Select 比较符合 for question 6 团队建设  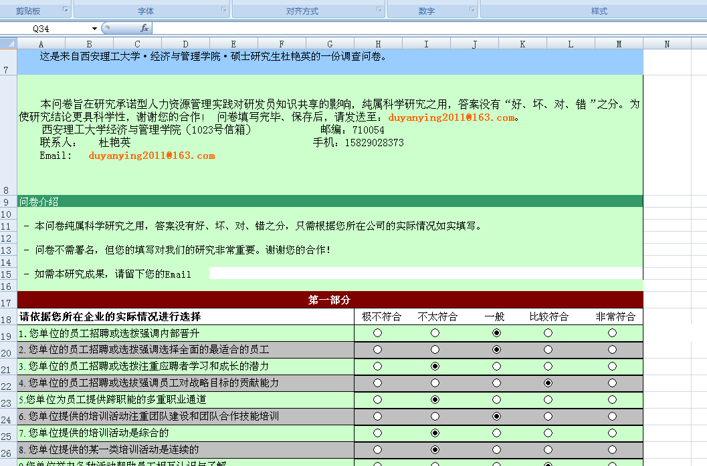pos(548,417)
